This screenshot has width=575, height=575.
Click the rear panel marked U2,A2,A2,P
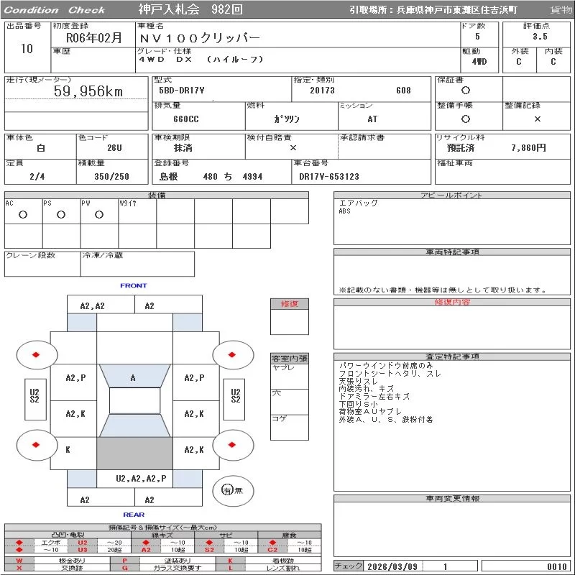[x=141, y=478]
